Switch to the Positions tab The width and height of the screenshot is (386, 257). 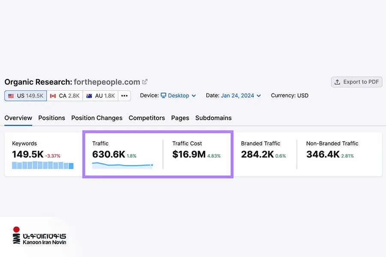pyautogui.click(x=52, y=118)
